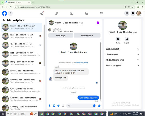Open the Reels video icon
Viewport: 145px width, 116px height.
(72, 13)
